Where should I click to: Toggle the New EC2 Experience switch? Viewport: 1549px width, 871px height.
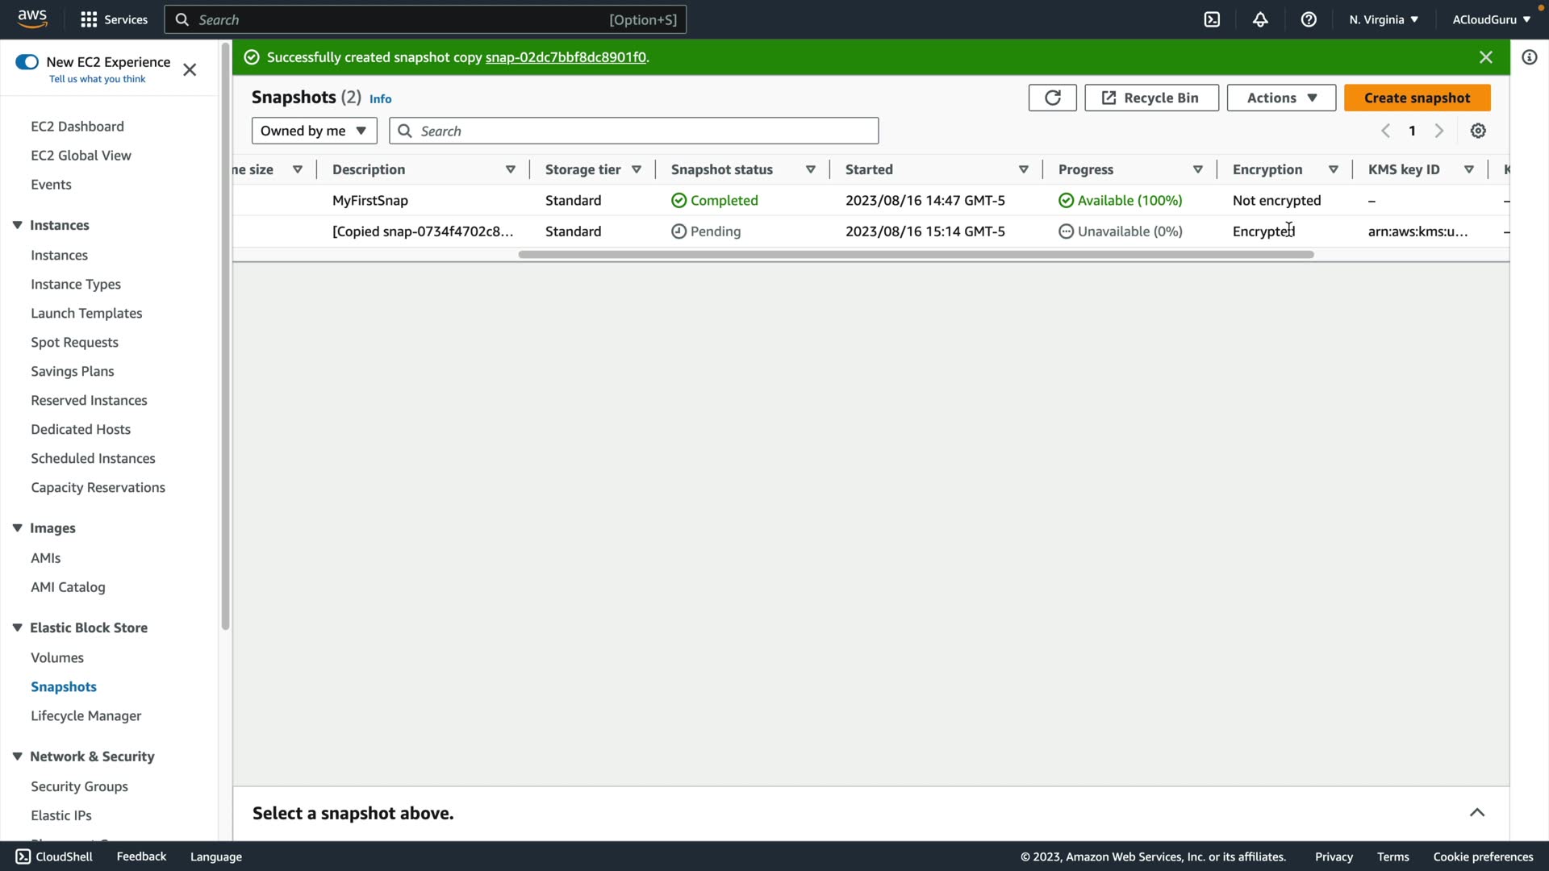[27, 62]
